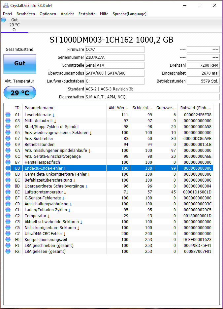Click the Parametername column header
The width and height of the screenshot is (223, 309).
40,108
